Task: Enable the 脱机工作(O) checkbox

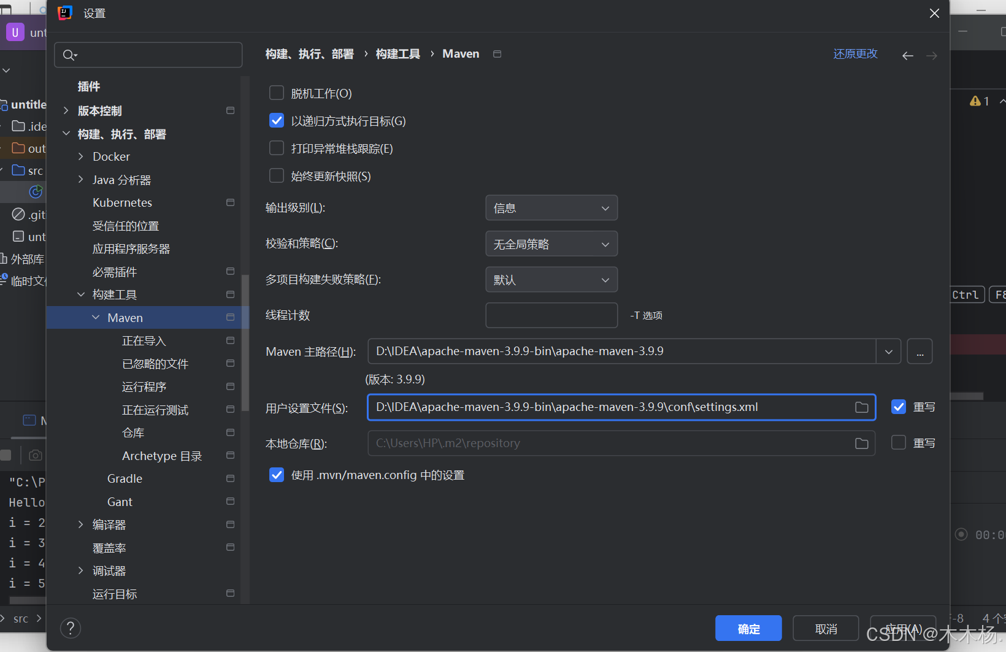Action: [x=277, y=93]
